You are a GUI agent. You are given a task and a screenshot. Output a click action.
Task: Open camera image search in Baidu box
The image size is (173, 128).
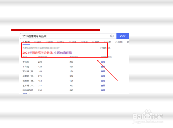pos(112,36)
